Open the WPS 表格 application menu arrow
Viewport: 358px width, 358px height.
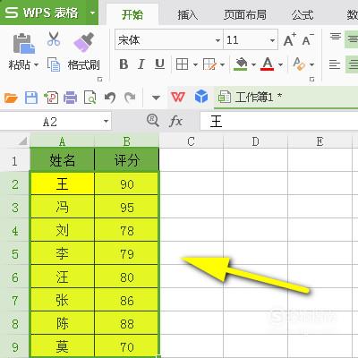[x=92, y=13]
